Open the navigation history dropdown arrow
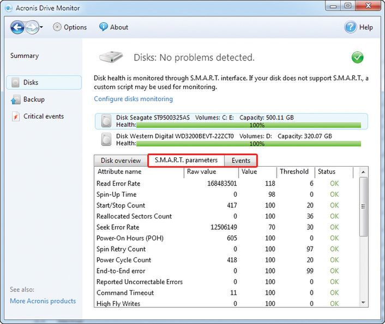The height and width of the screenshot is (324, 385). [x=41, y=27]
